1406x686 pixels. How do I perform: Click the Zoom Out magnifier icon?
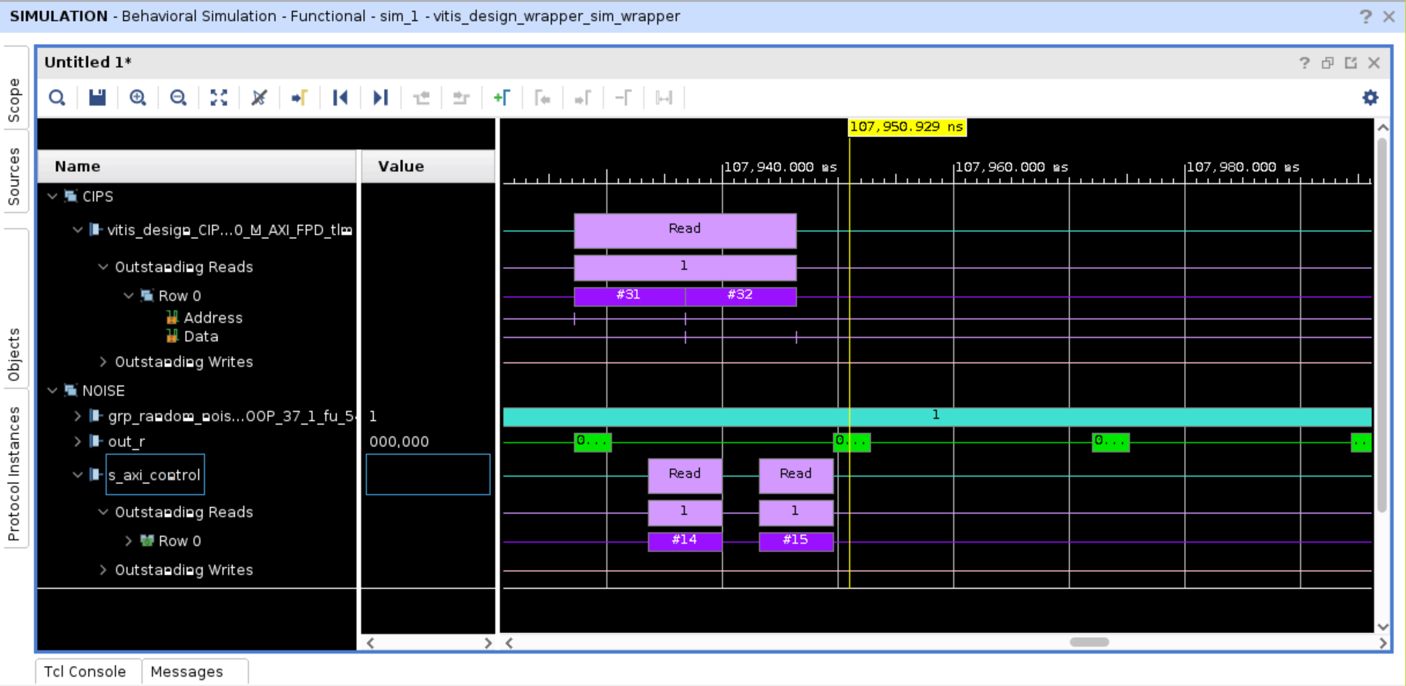[178, 98]
